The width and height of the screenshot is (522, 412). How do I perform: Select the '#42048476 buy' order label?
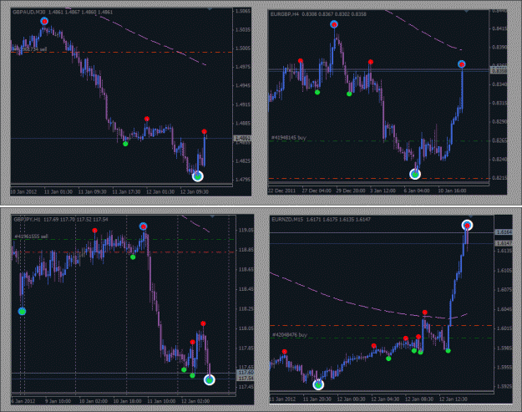[x=290, y=335]
